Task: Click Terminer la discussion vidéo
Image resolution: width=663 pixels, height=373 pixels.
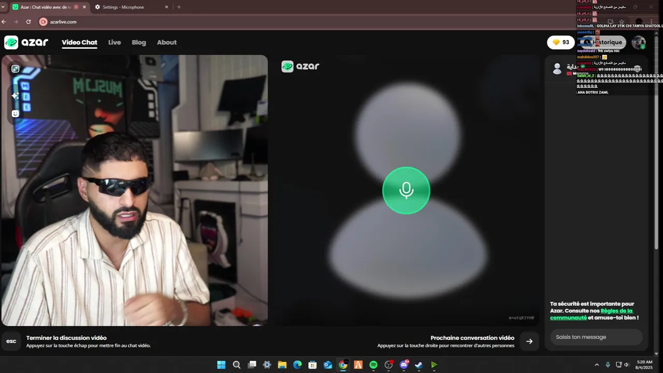Action: [66, 338]
